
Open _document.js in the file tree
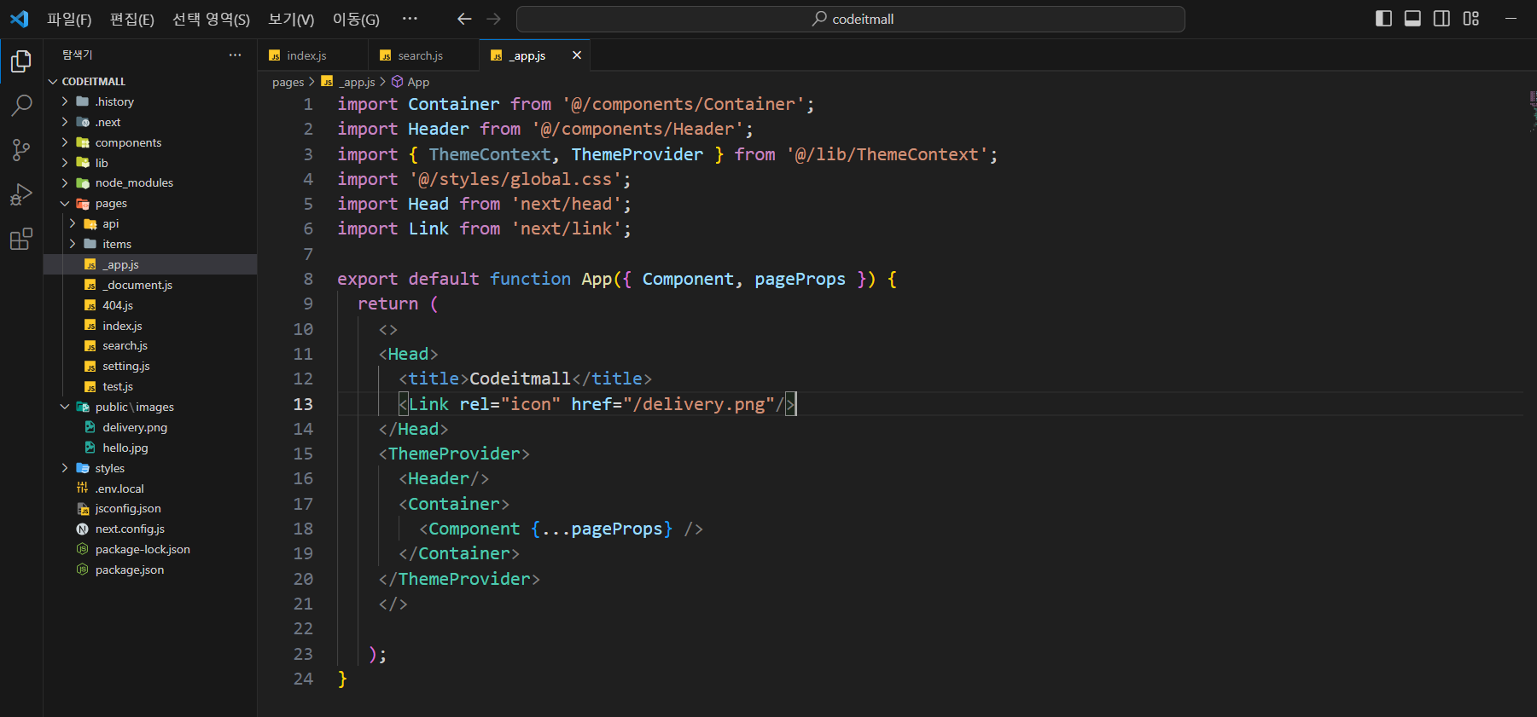(x=150, y=285)
